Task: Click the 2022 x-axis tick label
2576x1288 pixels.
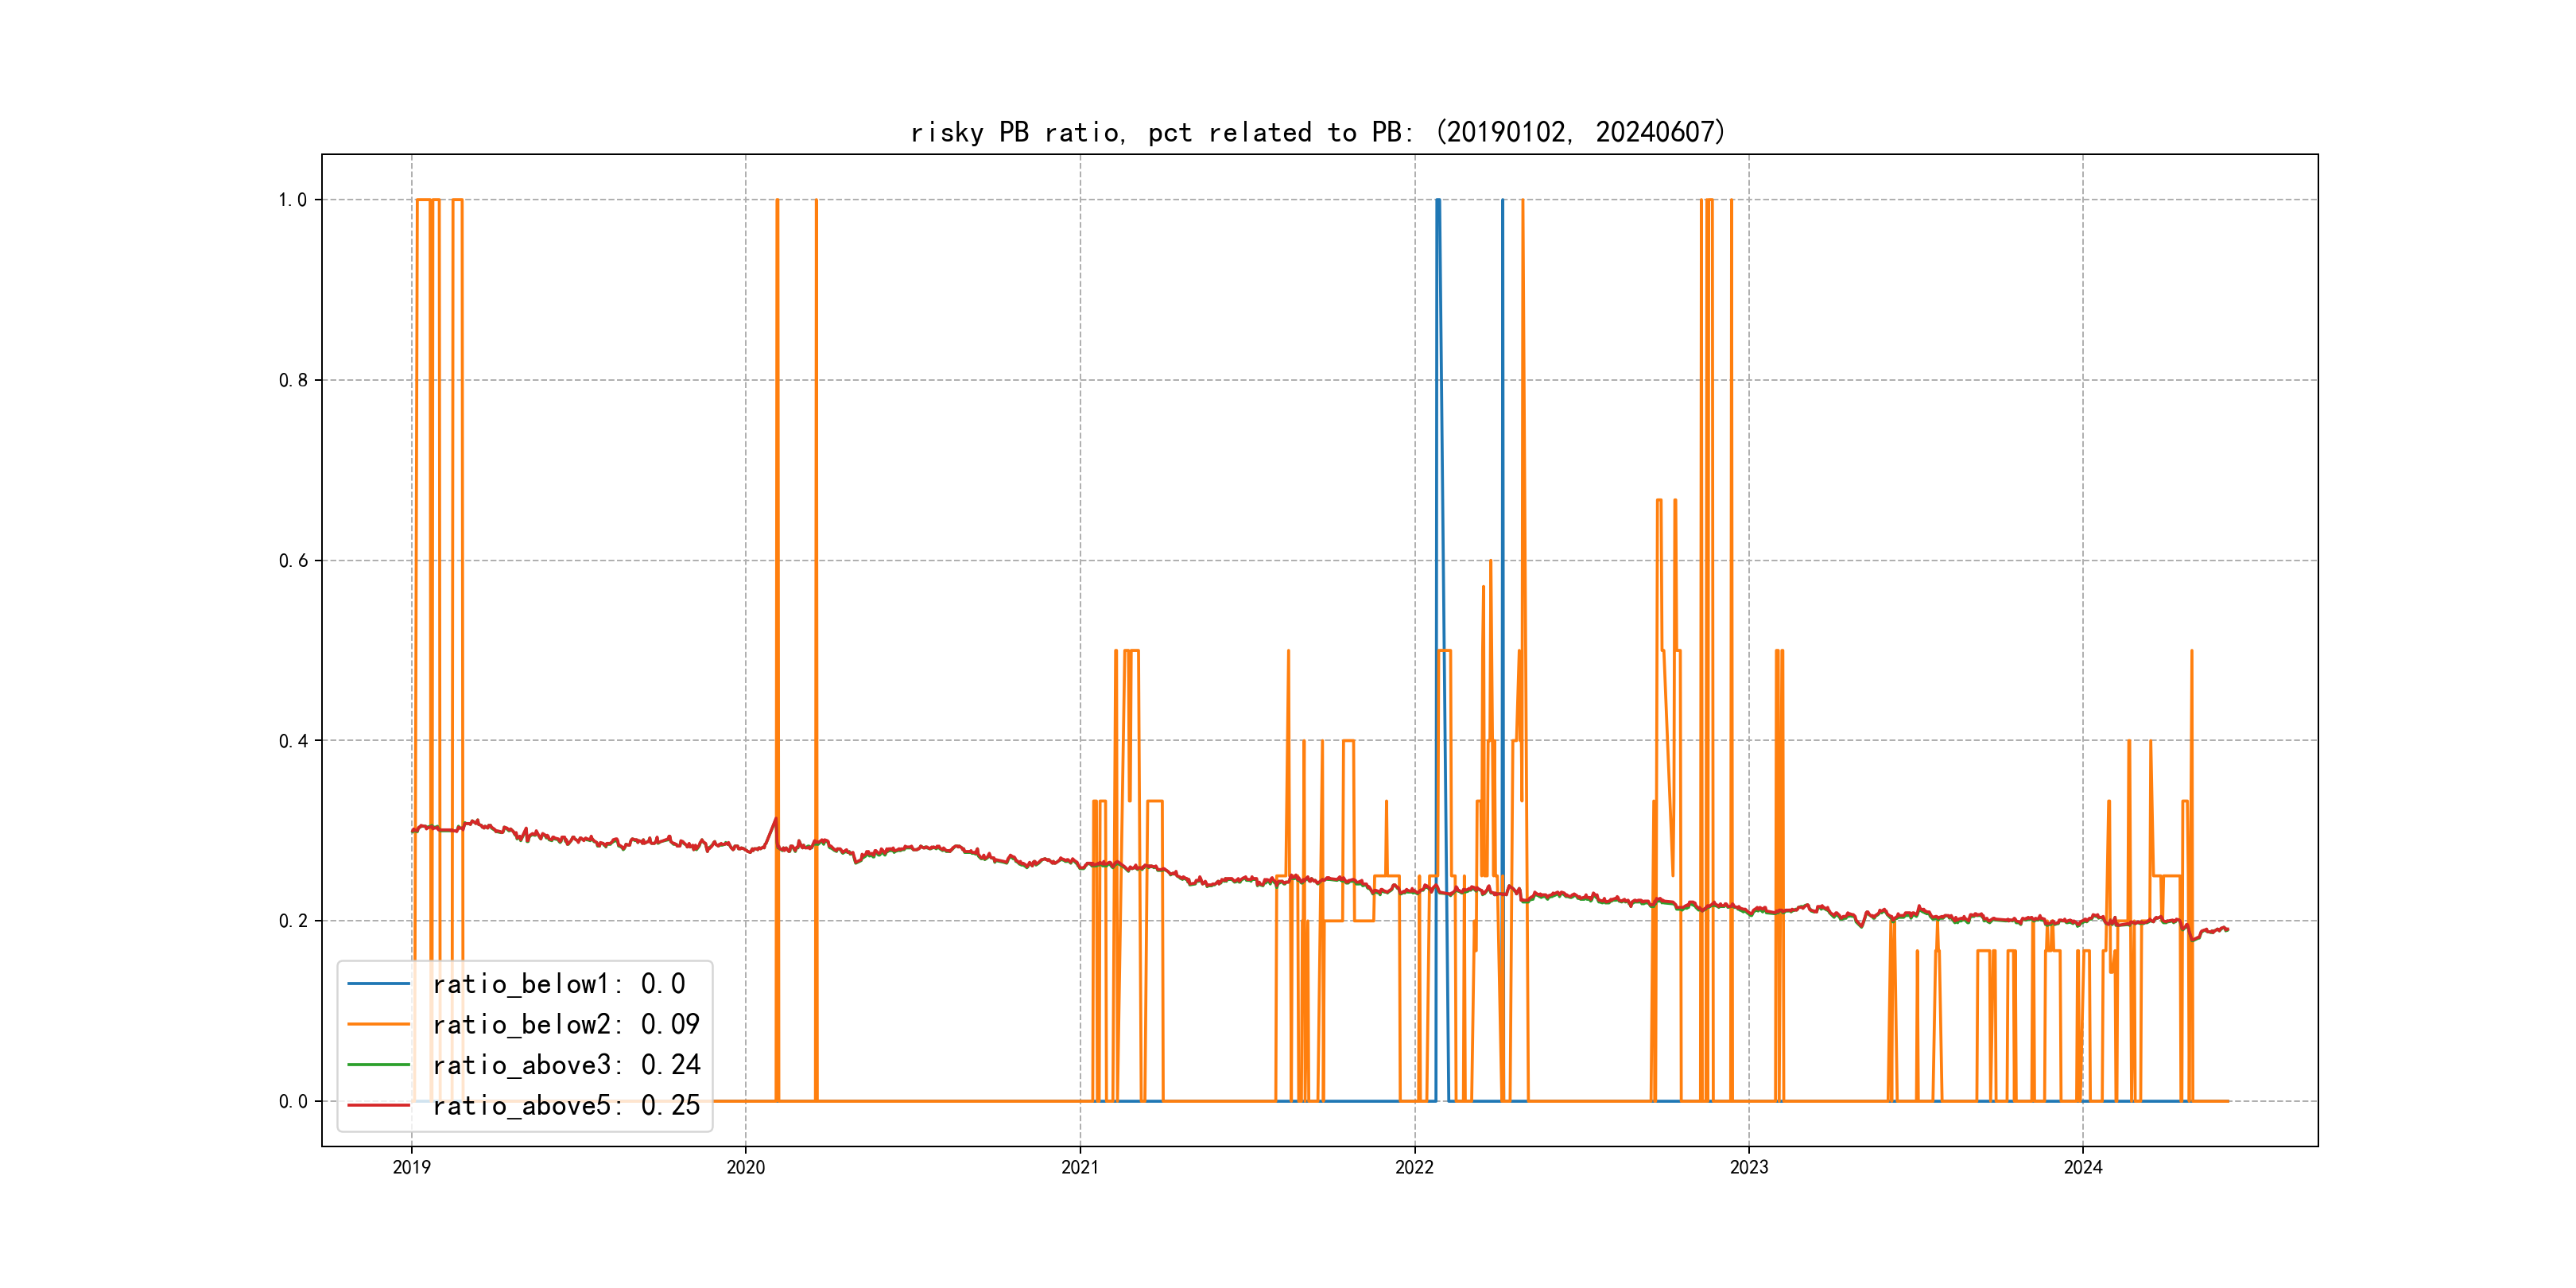Action: tap(1414, 1167)
